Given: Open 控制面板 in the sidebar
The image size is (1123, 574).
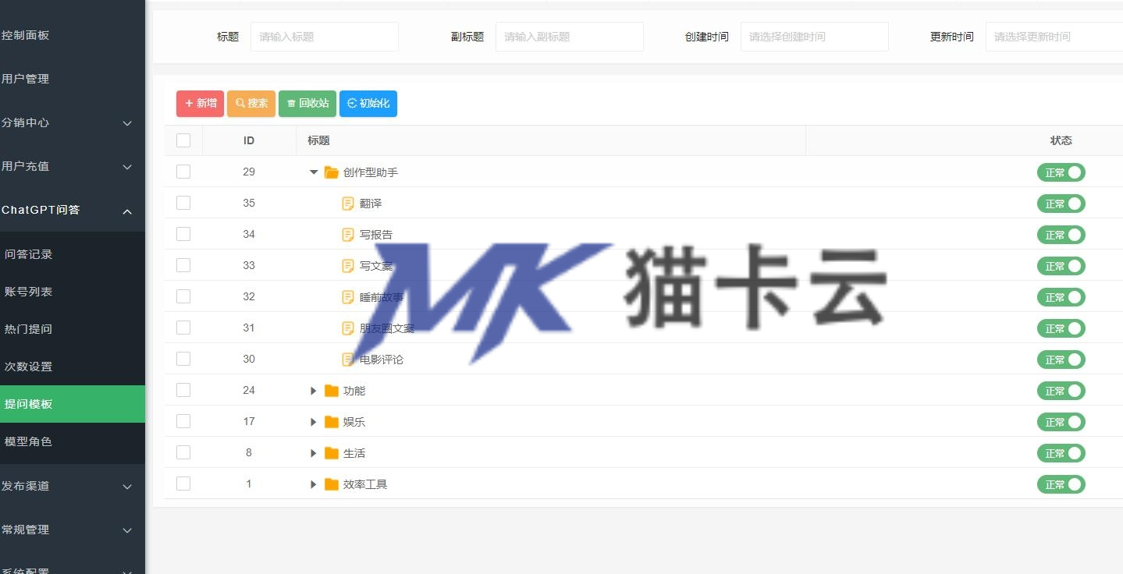Looking at the screenshot, I should pos(73,35).
